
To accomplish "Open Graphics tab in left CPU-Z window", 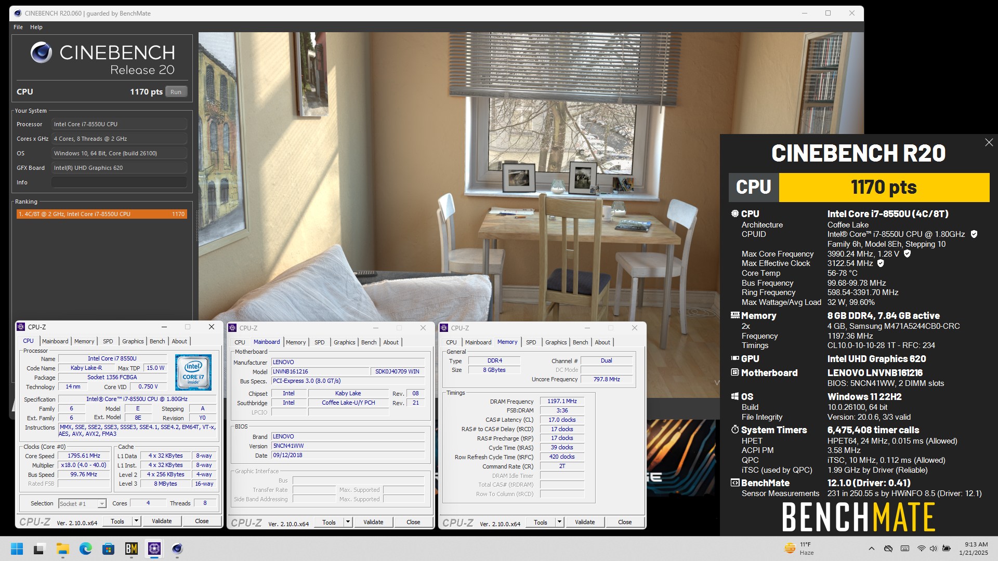I will [133, 341].
